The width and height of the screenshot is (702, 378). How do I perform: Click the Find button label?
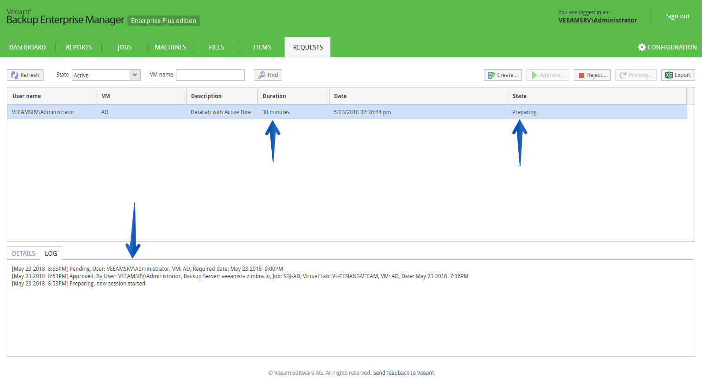273,75
